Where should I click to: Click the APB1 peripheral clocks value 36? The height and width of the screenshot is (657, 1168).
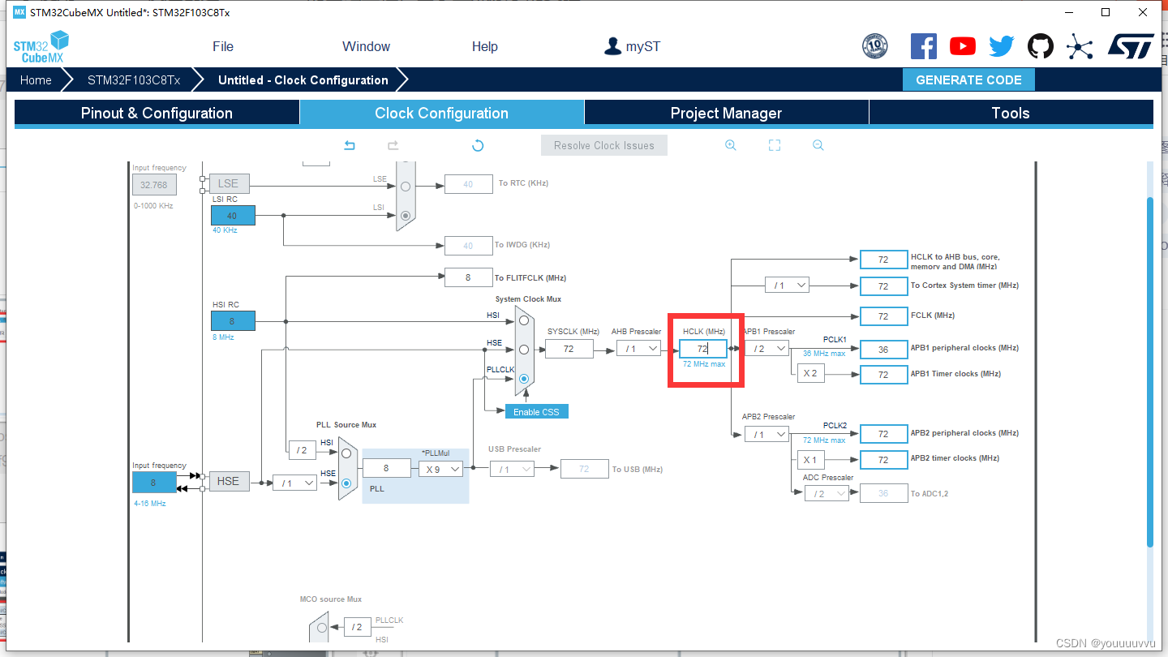click(883, 349)
